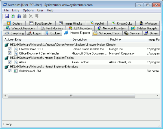
Task: Switch to the Winsock Providers tab
Action: tap(20, 28)
